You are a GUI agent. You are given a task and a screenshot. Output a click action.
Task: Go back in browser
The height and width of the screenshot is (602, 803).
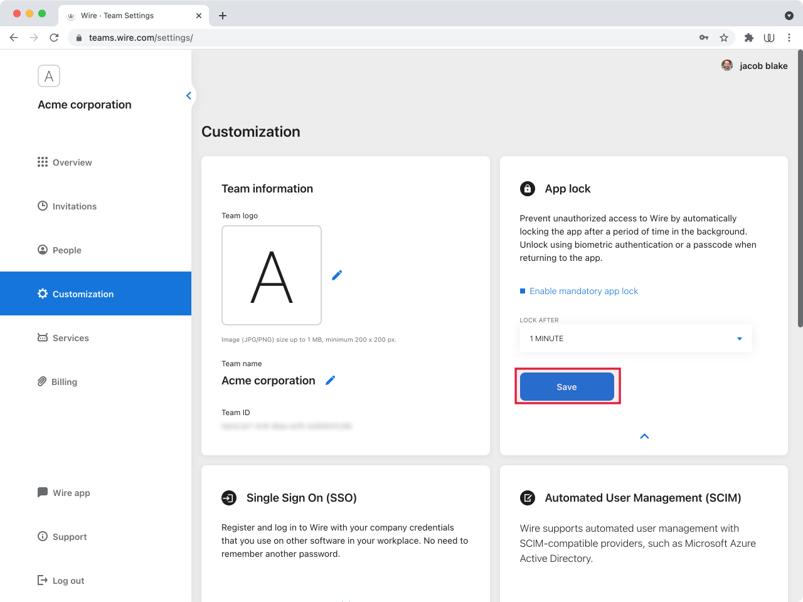[14, 38]
